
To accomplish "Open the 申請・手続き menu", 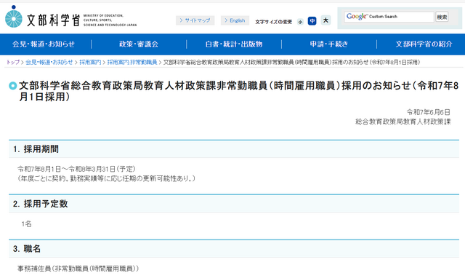I will coord(329,44).
